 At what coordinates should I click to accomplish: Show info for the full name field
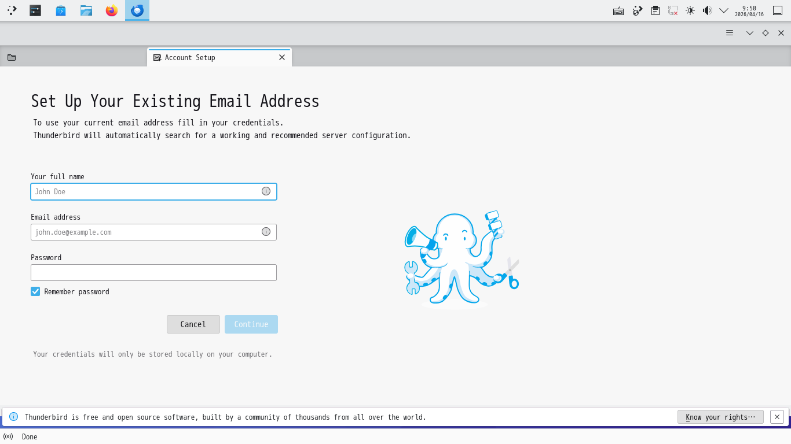click(x=266, y=191)
